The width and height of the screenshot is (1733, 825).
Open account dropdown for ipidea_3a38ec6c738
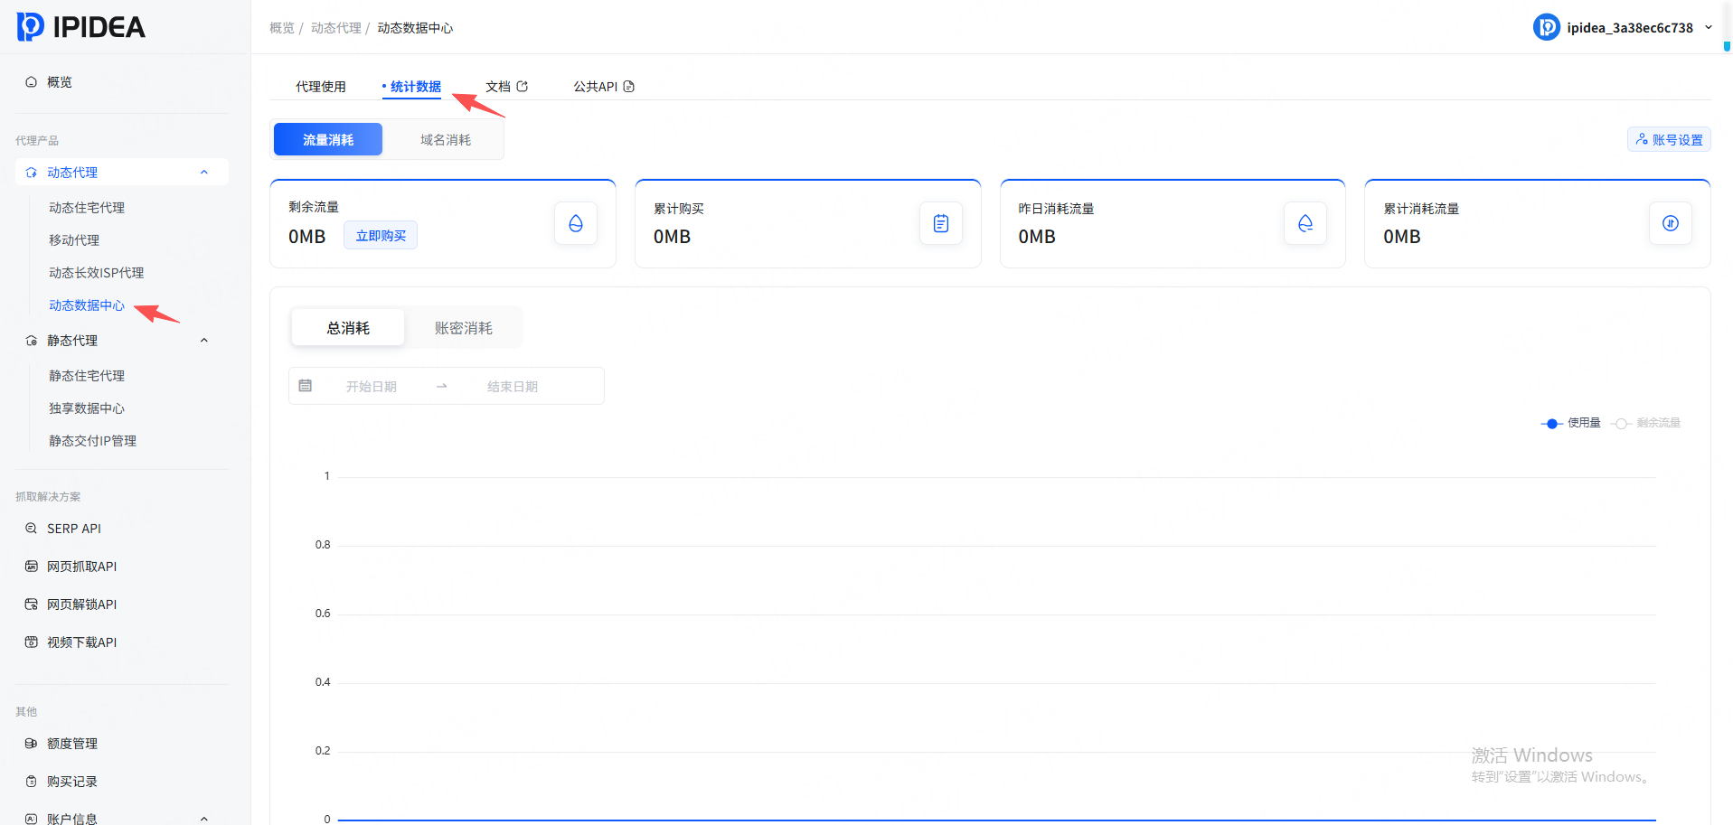(1708, 27)
